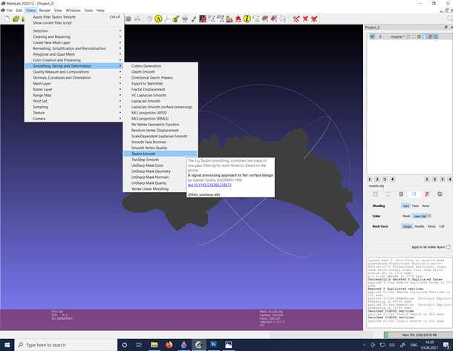Enable points render mode icon
Viewport: 453px width, 351px height.
[x=388, y=194]
